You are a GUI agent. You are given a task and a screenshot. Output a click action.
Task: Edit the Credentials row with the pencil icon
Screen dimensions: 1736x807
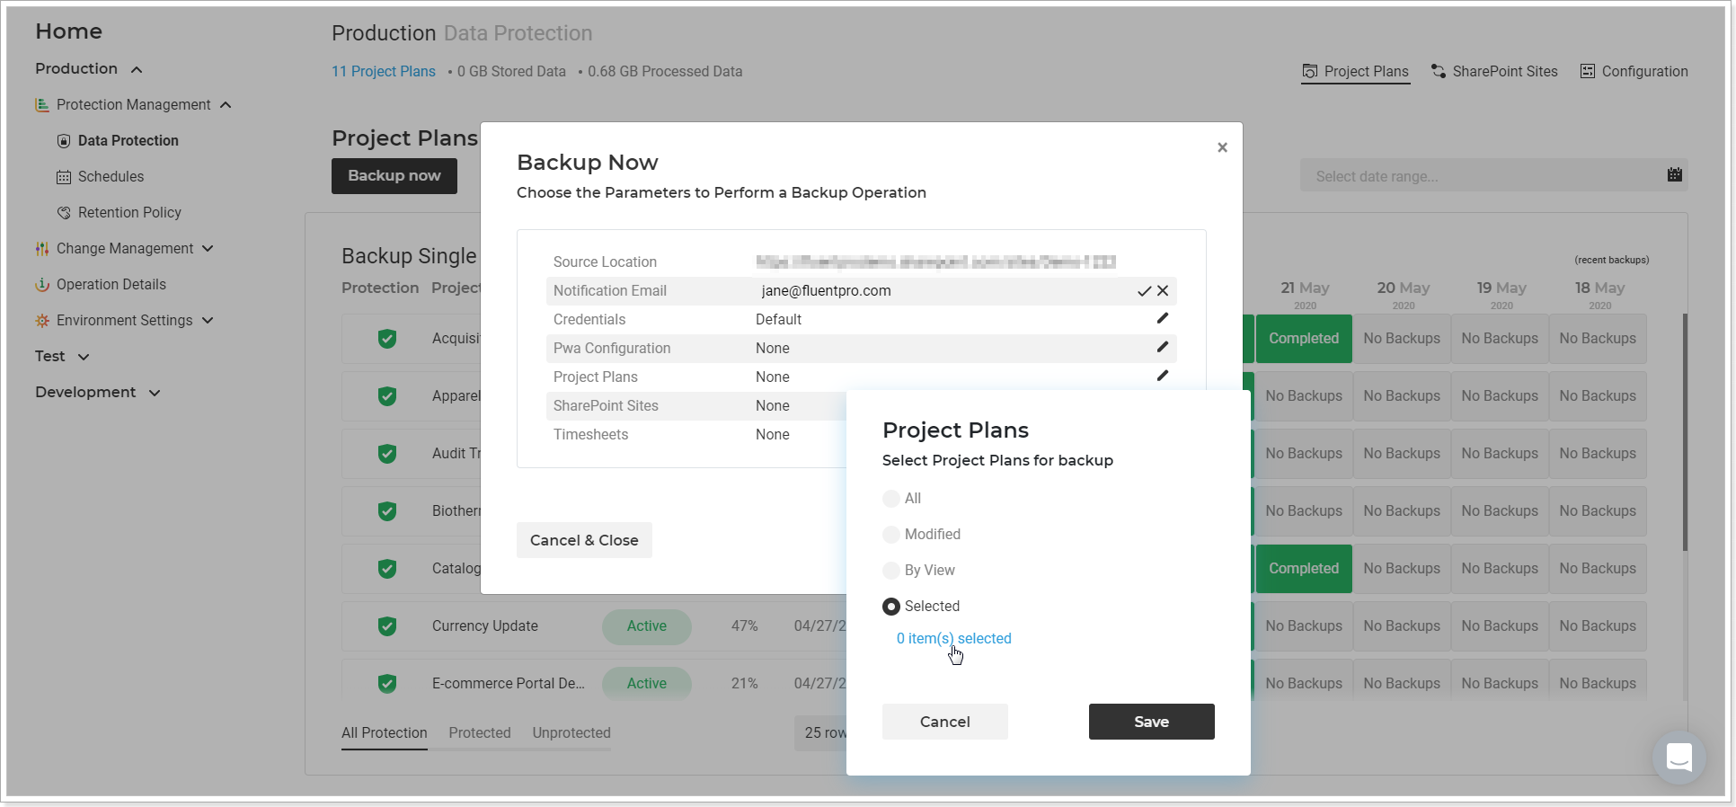(1163, 318)
